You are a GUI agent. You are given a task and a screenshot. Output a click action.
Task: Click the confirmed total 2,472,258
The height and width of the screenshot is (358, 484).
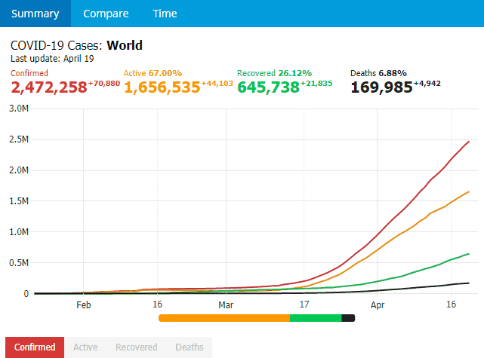[x=48, y=87]
